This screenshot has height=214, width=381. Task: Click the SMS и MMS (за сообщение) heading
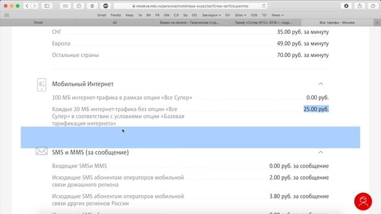90,152
